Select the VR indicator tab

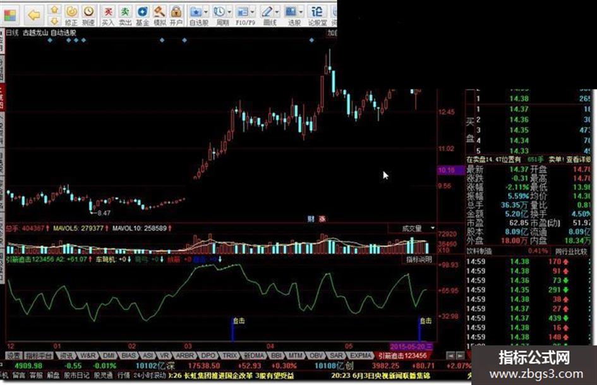point(164,356)
